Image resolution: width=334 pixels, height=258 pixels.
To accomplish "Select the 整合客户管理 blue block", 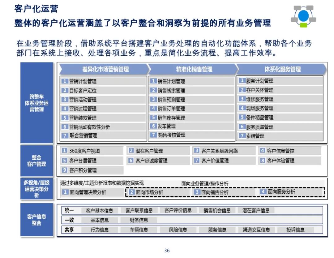I will tap(36, 161).
